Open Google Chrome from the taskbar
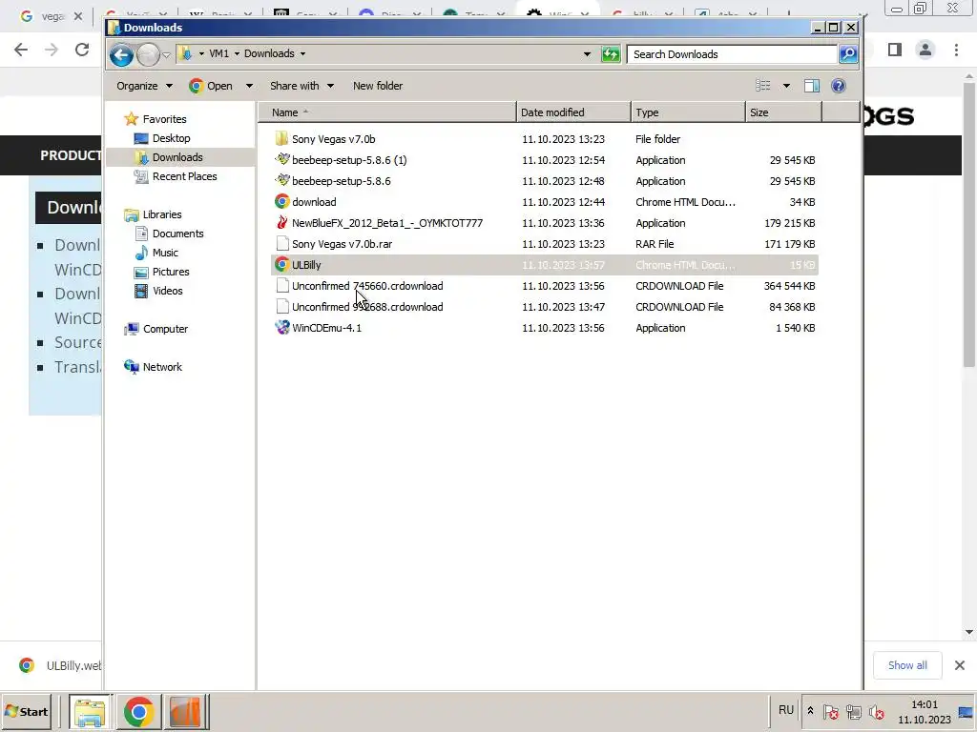 (138, 711)
